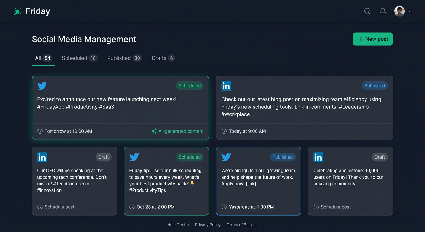Open the Celebrating a milestone post text
Image resolution: width=425 pixels, height=232 pixels.
pos(348,177)
